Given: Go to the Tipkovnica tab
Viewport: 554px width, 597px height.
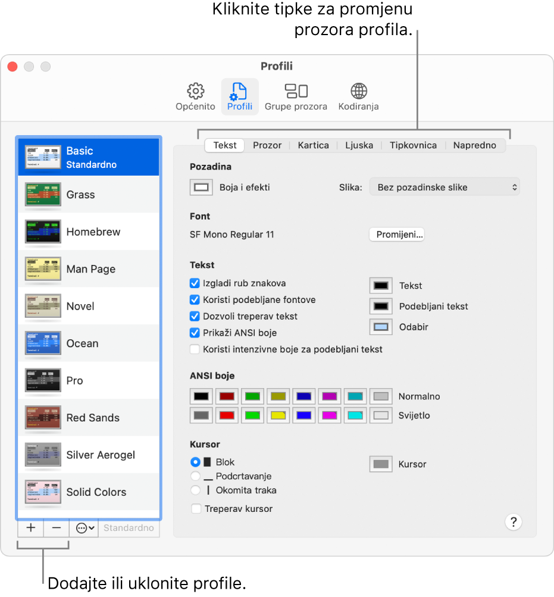Looking at the screenshot, I should [x=413, y=145].
